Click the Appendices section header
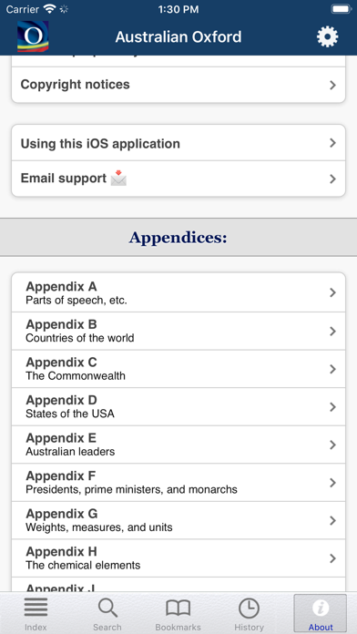This screenshot has height=634, width=357. tap(178, 238)
